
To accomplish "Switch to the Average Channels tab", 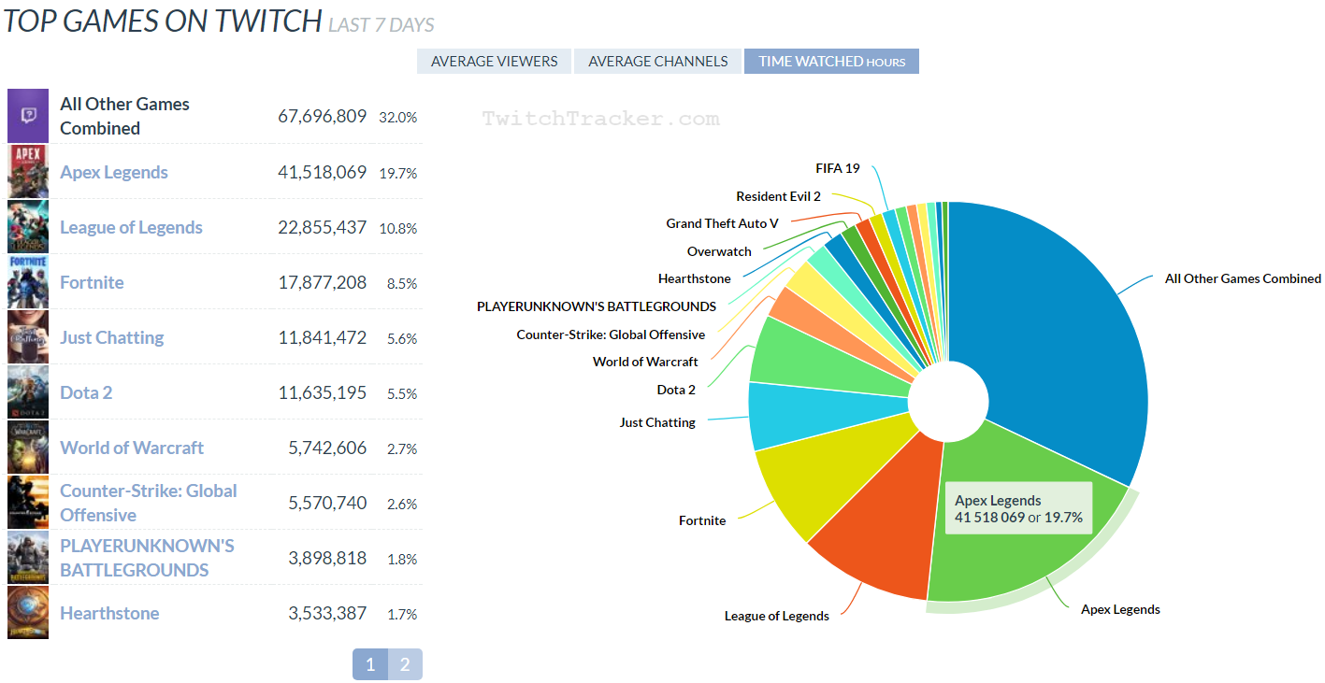I will (657, 61).
